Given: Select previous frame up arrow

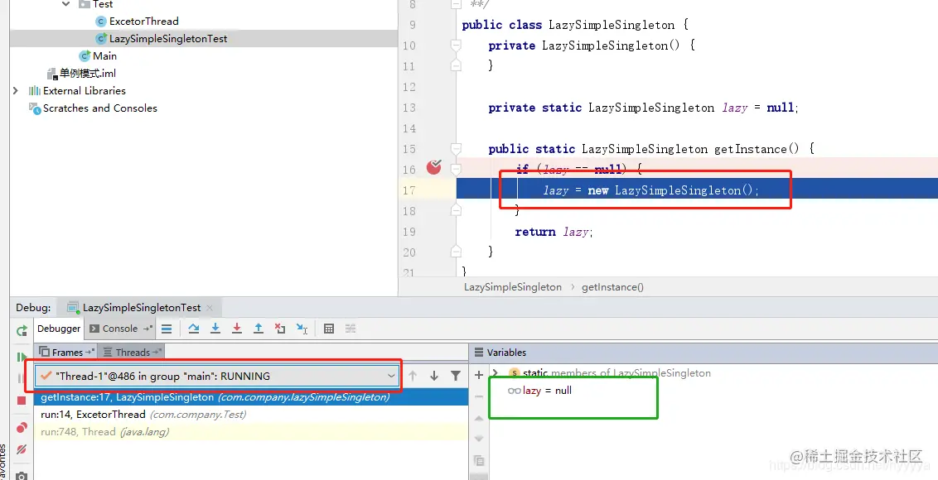Looking at the screenshot, I should pyautogui.click(x=413, y=376).
